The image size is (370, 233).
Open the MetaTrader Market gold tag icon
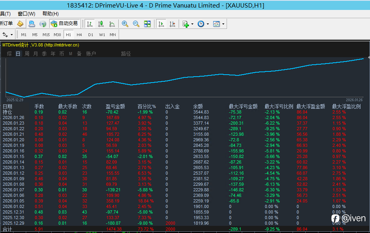point(20,24)
